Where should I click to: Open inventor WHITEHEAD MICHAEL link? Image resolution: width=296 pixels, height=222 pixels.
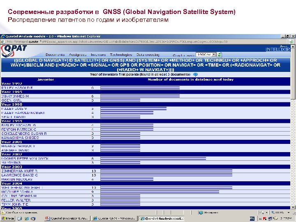pos(22,187)
